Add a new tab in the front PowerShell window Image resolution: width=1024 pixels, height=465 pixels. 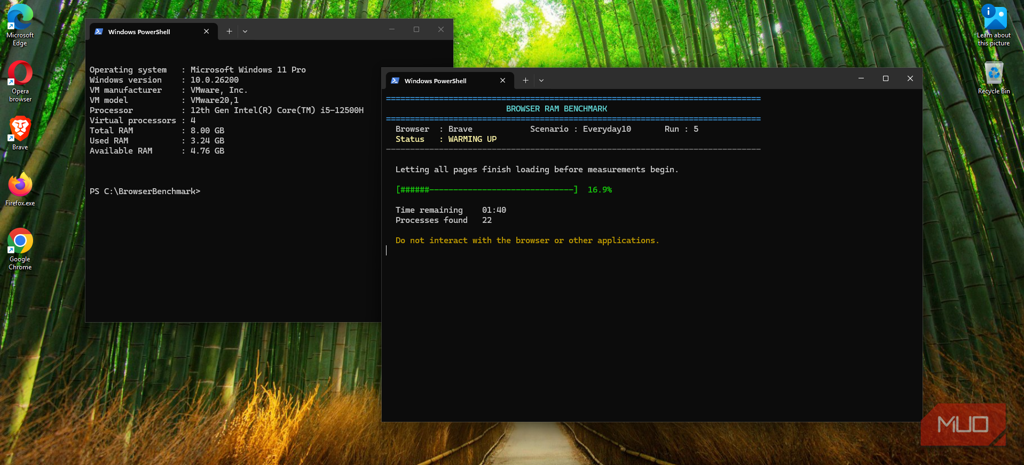pyautogui.click(x=525, y=81)
